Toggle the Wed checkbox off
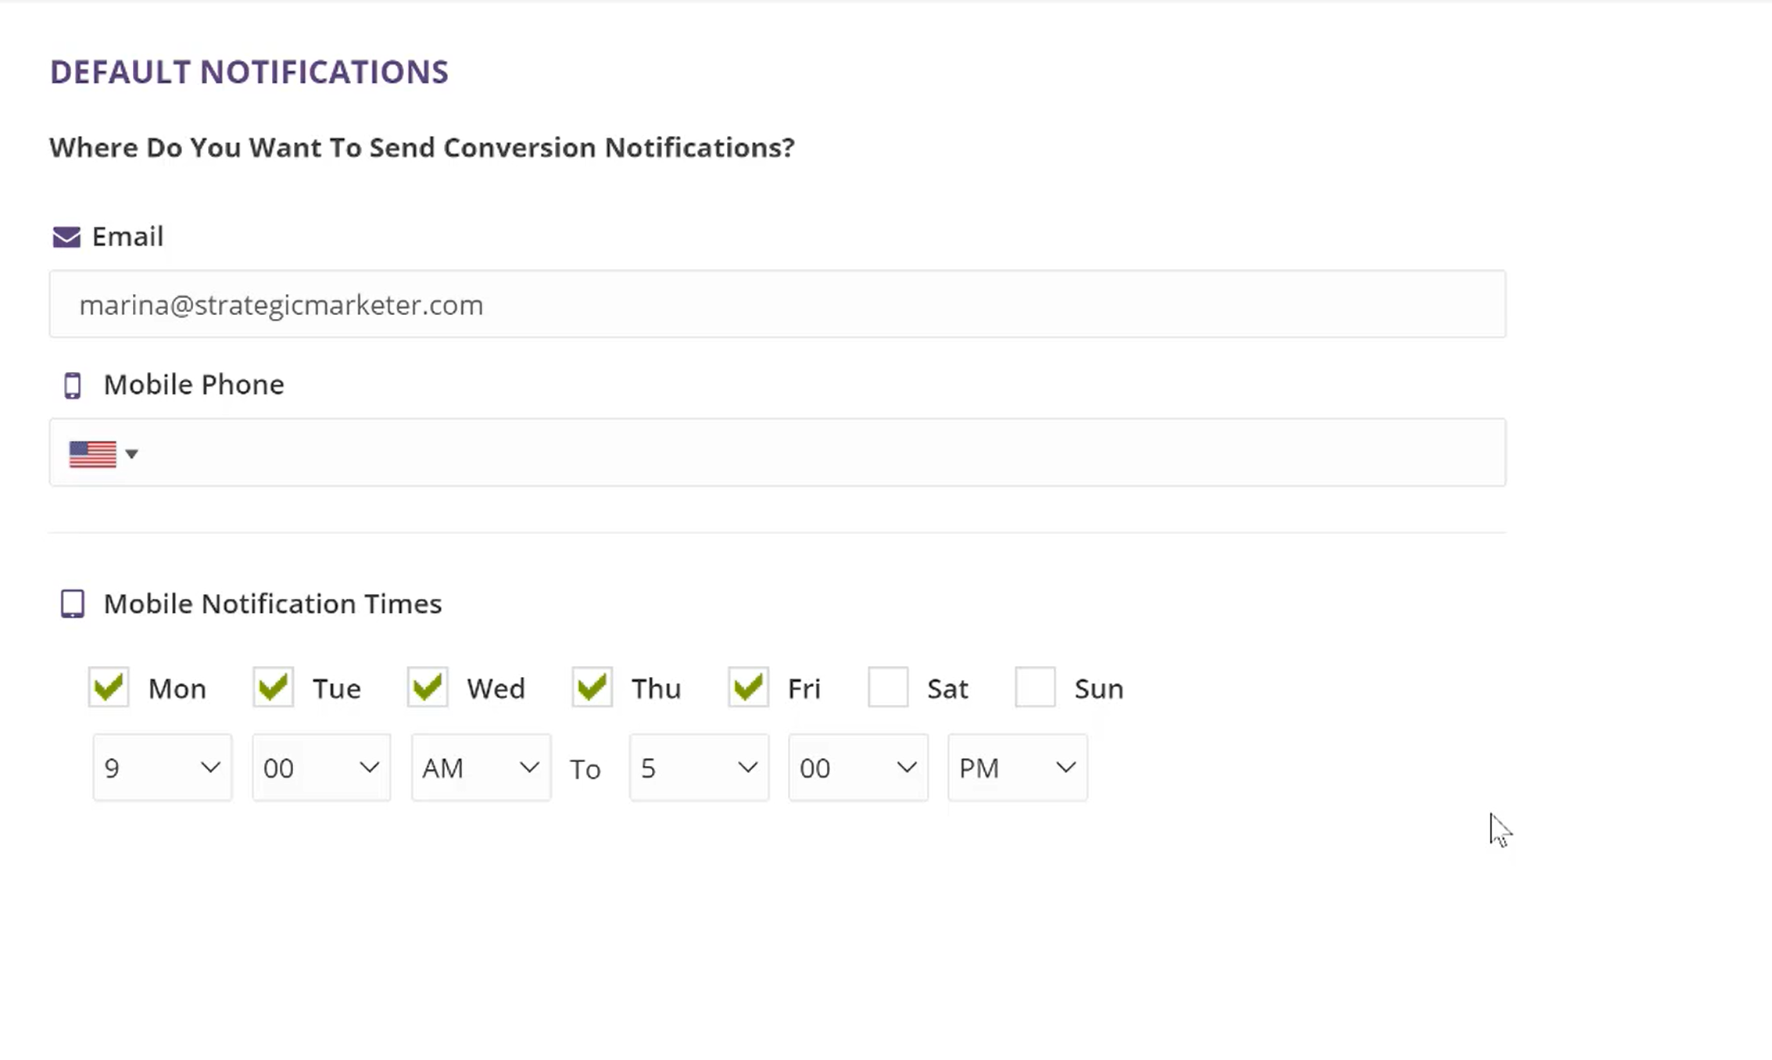This screenshot has height=1060, width=1772. 428,688
